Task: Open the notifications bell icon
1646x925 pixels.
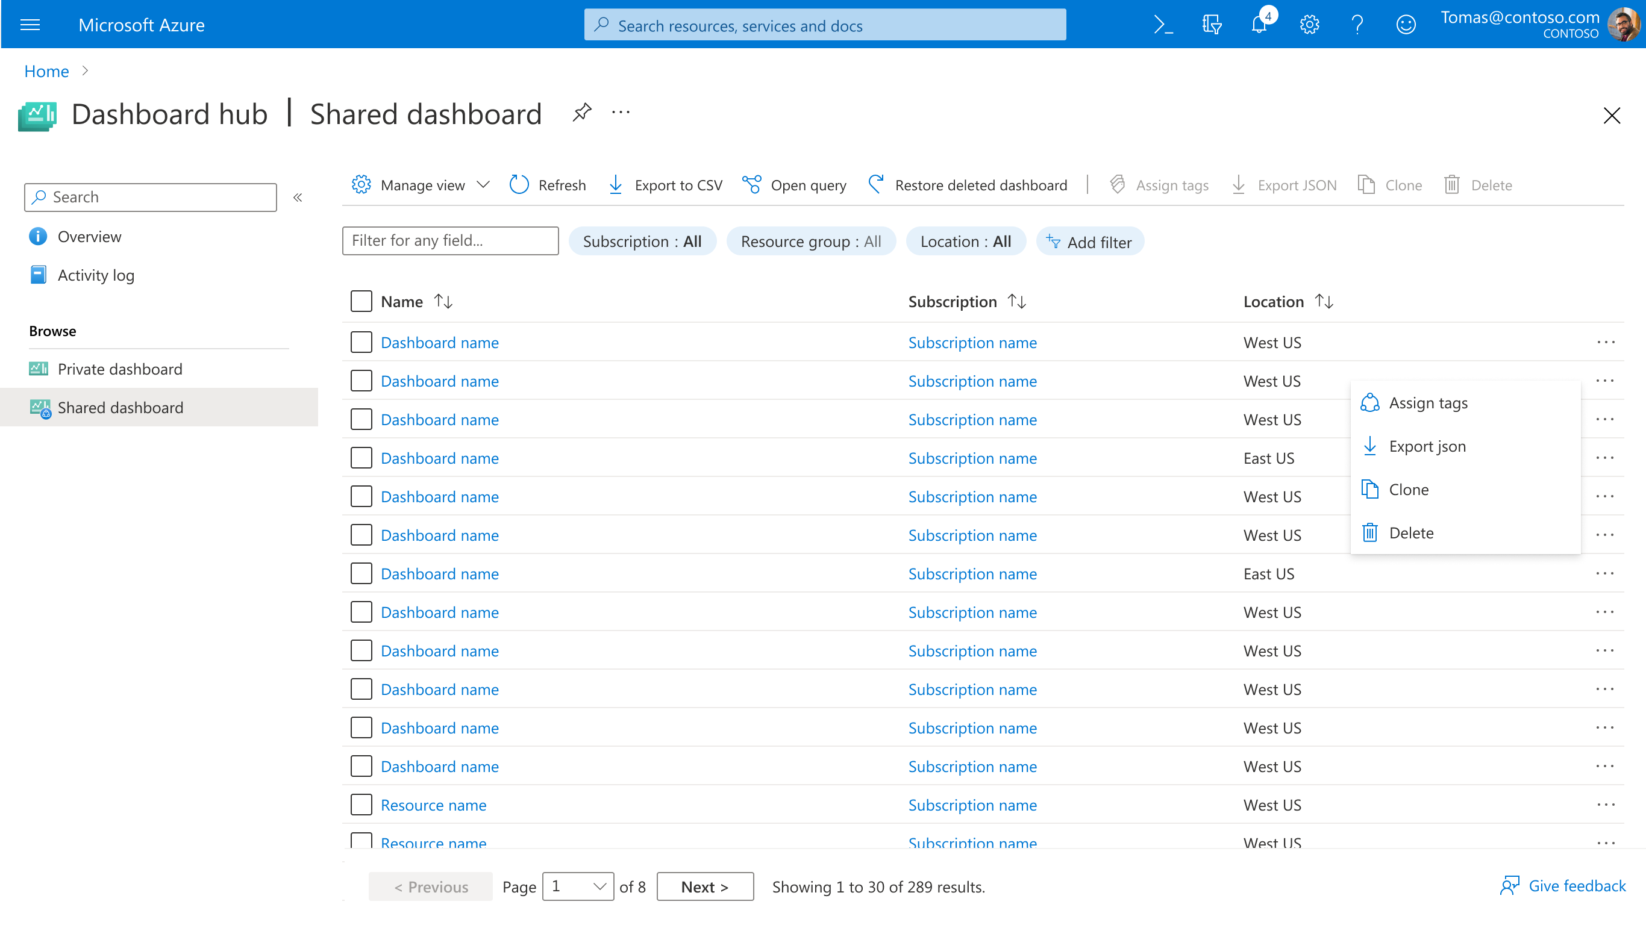Action: pos(1258,24)
